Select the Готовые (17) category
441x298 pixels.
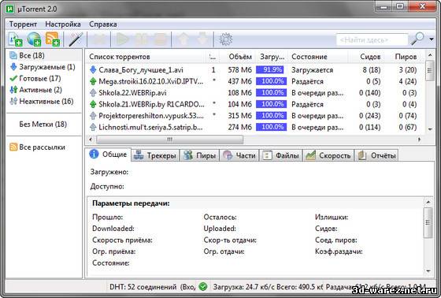click(x=44, y=78)
